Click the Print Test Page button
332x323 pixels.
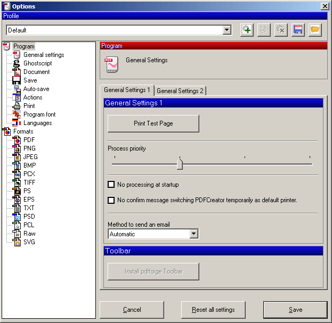click(153, 123)
